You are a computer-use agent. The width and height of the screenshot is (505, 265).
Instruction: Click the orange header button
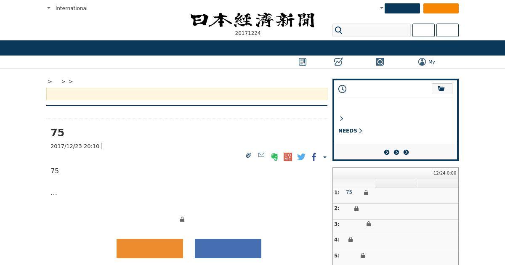[x=441, y=8]
